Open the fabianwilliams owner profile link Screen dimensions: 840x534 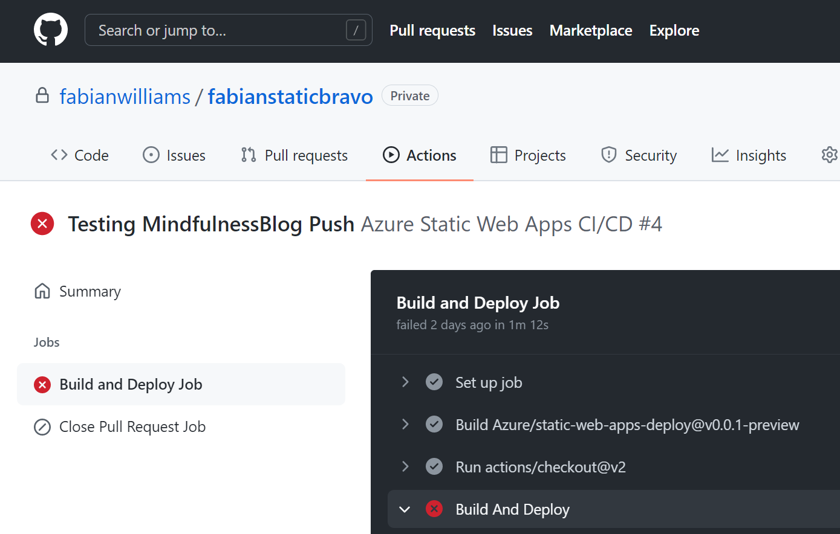point(125,97)
